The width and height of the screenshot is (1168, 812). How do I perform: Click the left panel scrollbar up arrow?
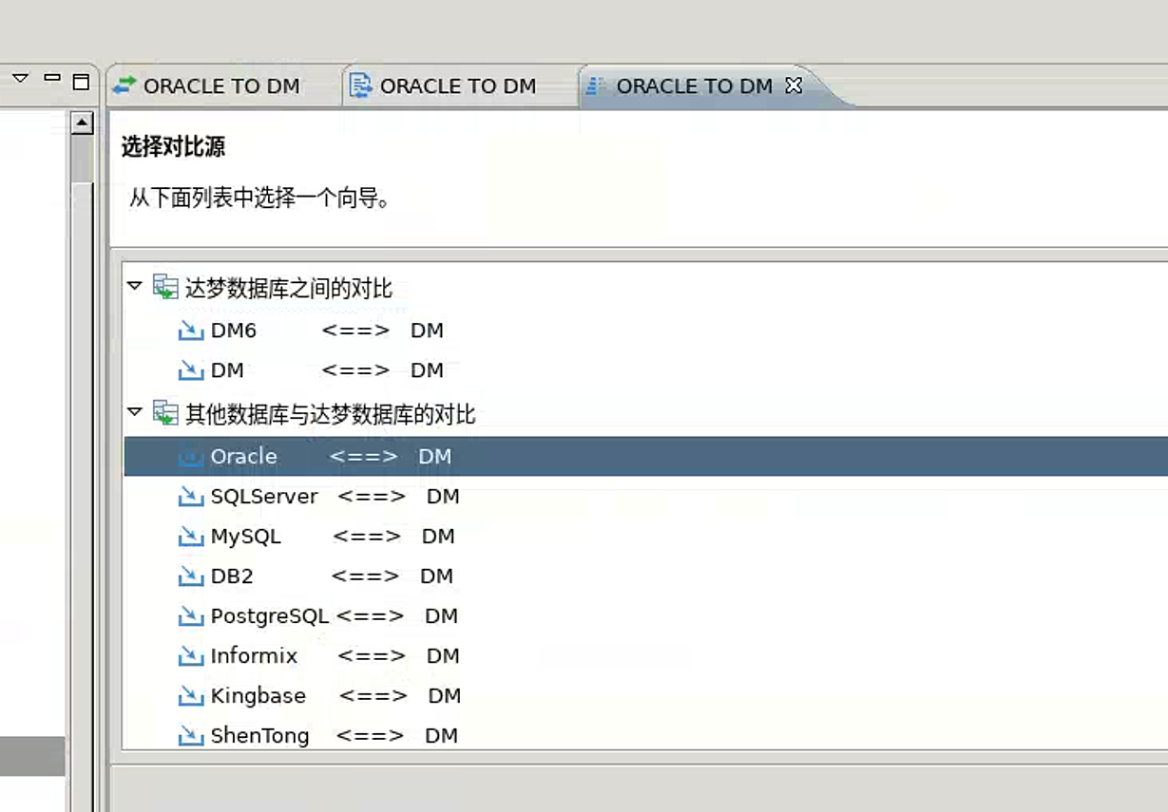point(83,123)
